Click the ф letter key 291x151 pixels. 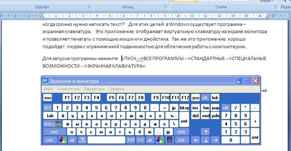click(x=68, y=124)
